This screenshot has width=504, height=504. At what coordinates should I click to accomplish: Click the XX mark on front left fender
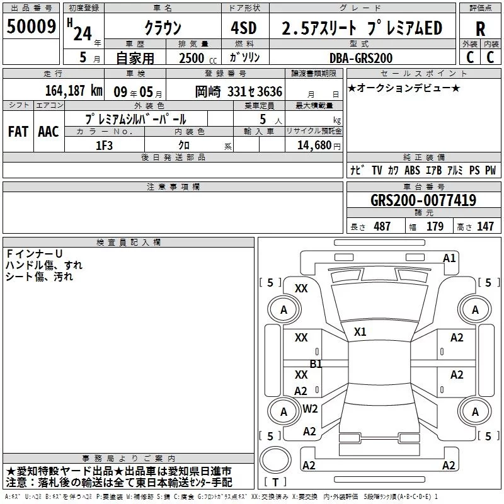301,289
